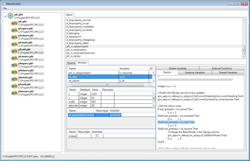
Task: Open the Shared Variables tab
Action: 228,72
